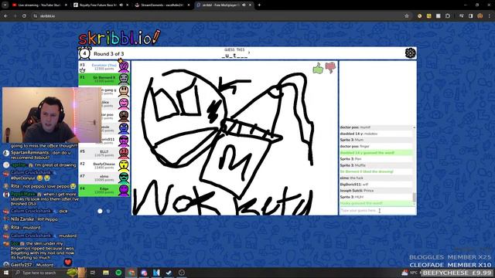Switch to StreamElements tab
The image size is (495, 278).
[x=162, y=5]
